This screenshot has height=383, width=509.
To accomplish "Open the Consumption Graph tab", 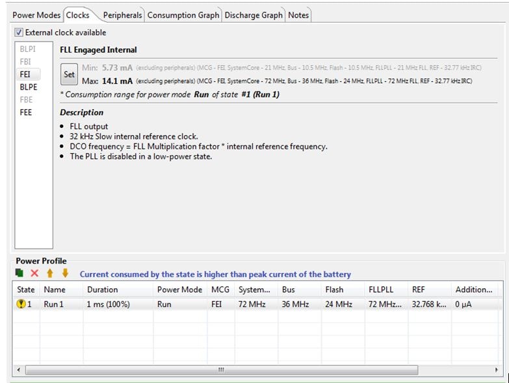I will 183,15.
